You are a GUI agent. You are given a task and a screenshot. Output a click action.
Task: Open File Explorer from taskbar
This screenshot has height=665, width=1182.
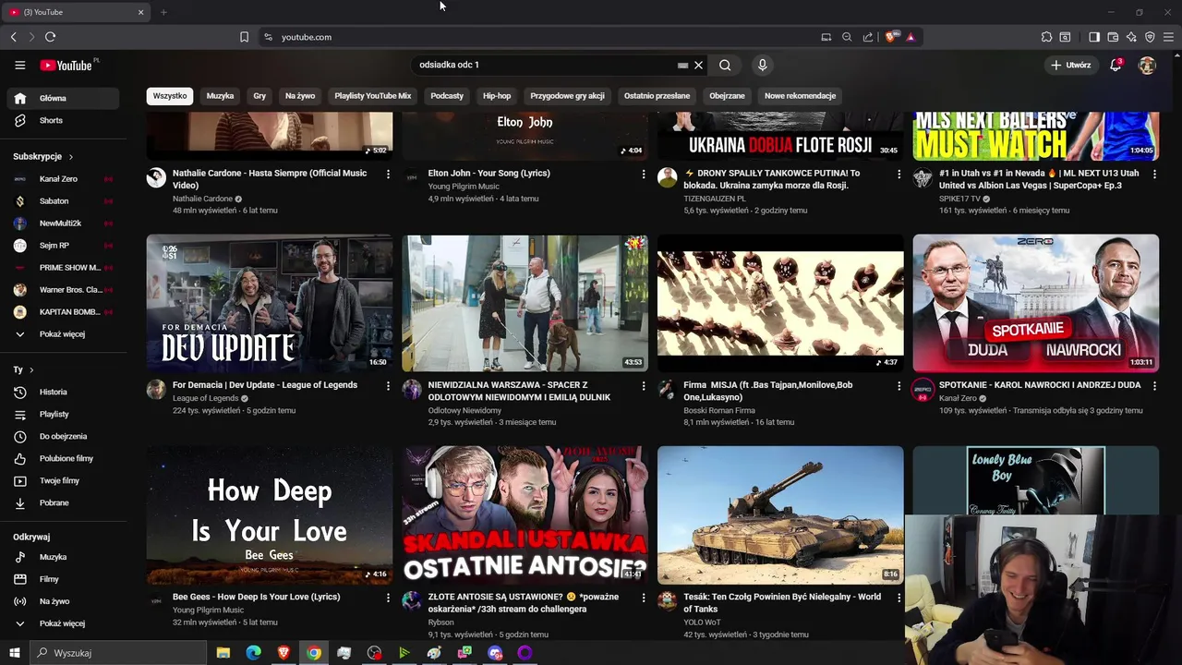click(x=223, y=653)
